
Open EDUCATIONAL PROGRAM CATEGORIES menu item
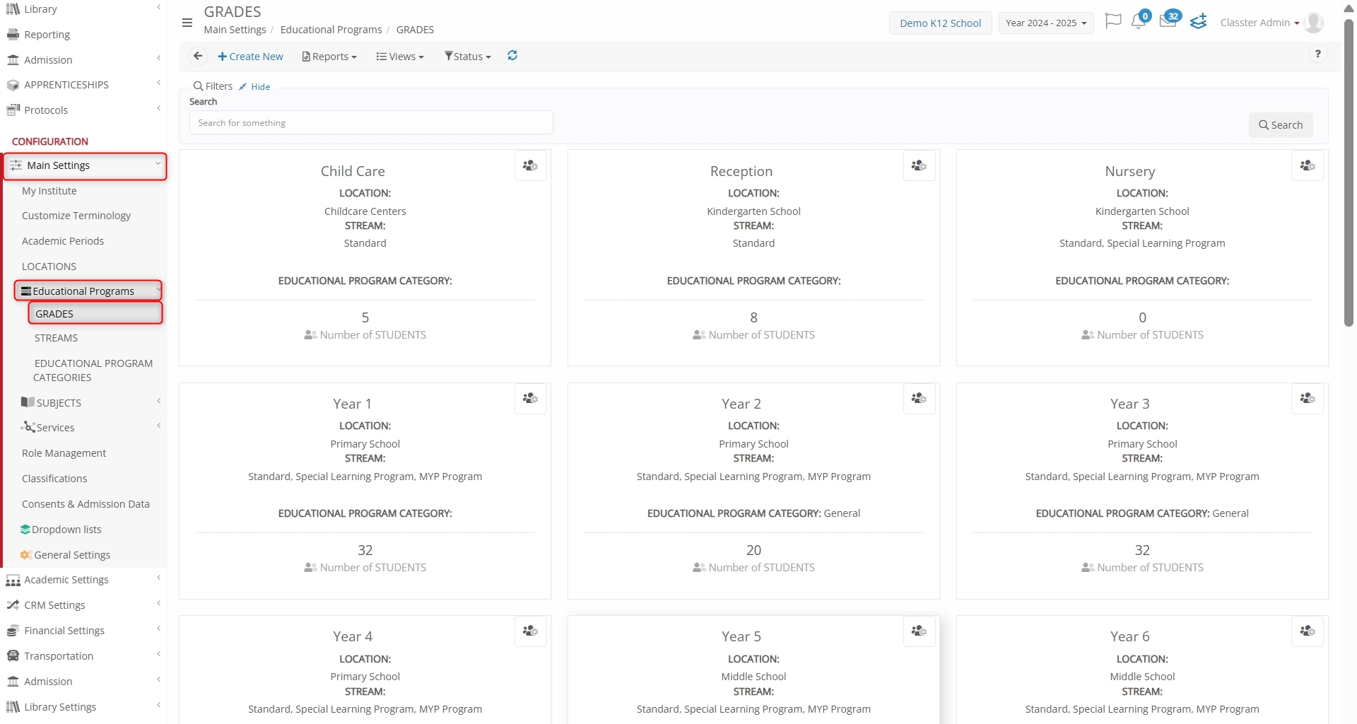(93, 370)
